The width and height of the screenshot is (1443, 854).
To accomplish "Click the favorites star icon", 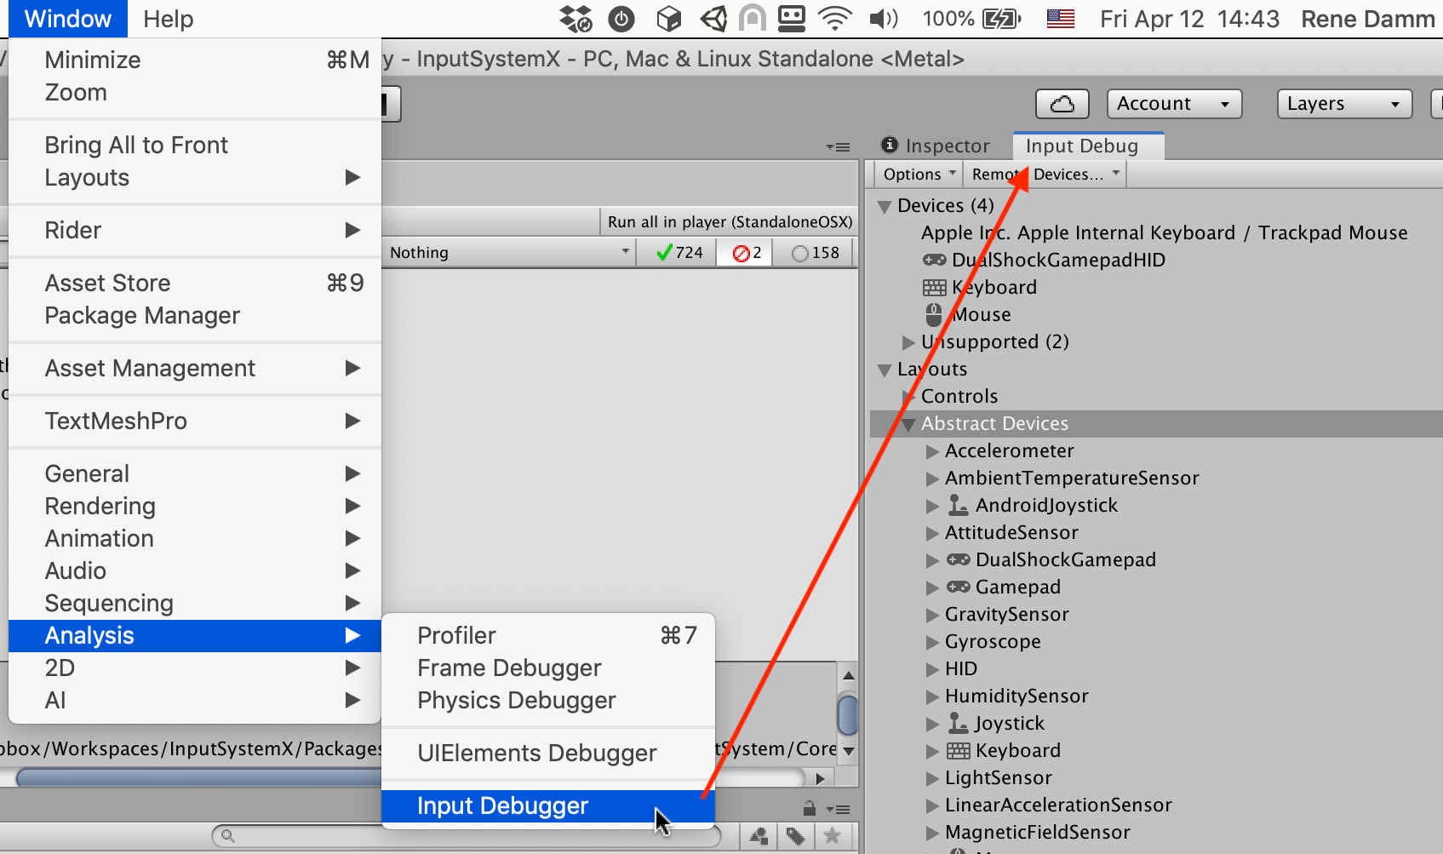I will 833,836.
